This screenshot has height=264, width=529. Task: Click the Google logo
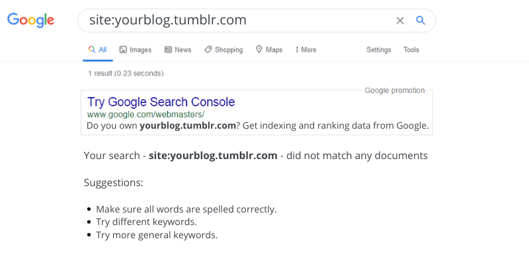30,20
